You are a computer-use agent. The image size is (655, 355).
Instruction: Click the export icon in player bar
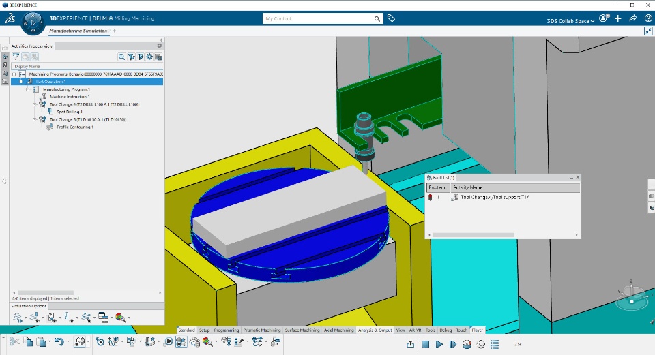click(411, 344)
